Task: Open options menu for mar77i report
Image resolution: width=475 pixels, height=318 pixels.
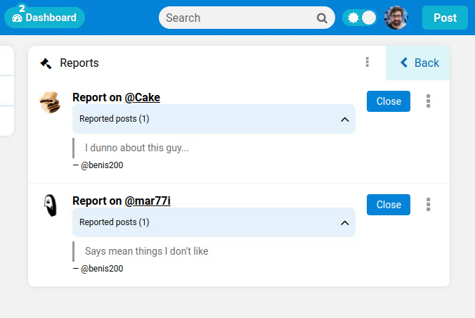Action: coord(429,205)
